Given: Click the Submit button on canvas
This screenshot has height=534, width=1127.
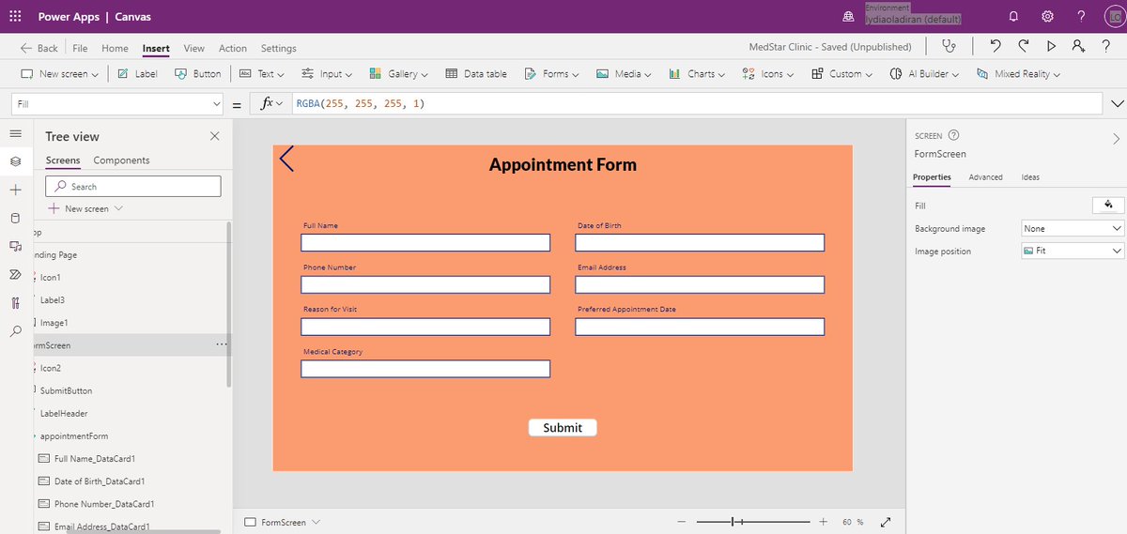Looking at the screenshot, I should [x=563, y=428].
